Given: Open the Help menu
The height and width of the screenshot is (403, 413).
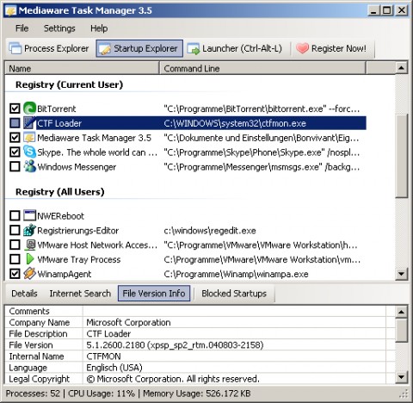Looking at the screenshot, I should [99, 28].
